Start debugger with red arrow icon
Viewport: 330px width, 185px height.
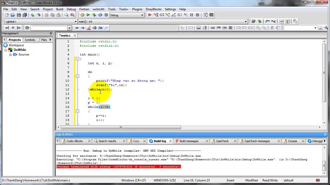point(150,15)
